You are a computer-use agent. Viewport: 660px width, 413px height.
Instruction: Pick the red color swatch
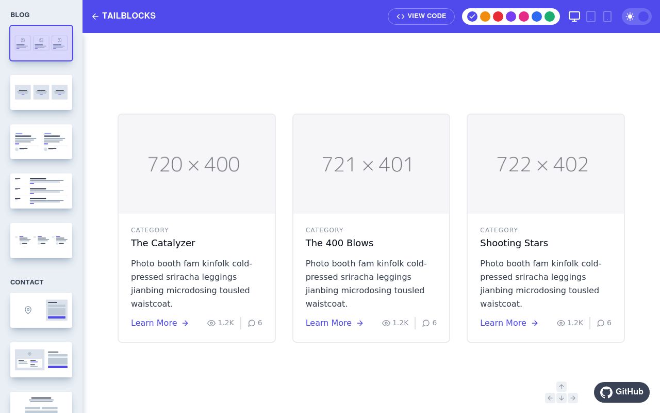point(498,17)
